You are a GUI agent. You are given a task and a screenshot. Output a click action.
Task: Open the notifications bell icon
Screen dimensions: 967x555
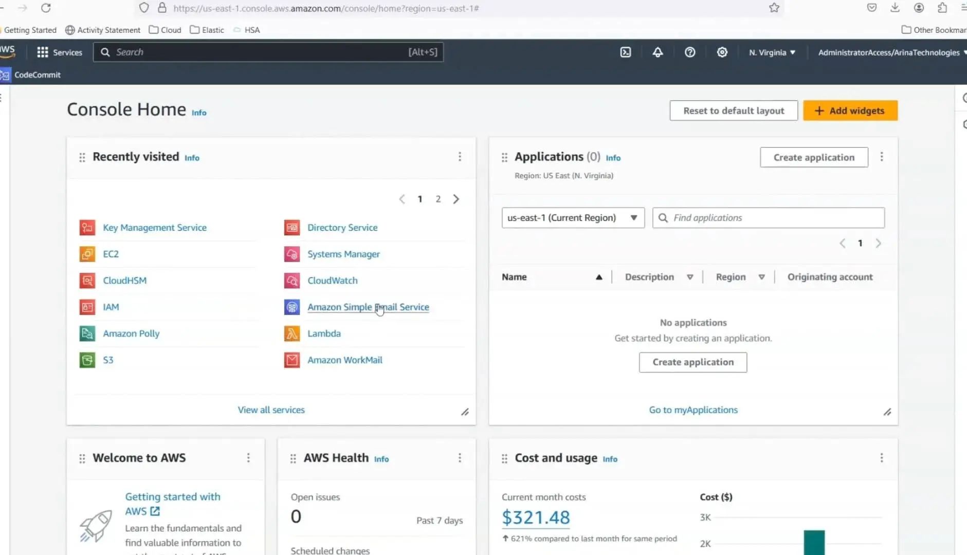(658, 52)
